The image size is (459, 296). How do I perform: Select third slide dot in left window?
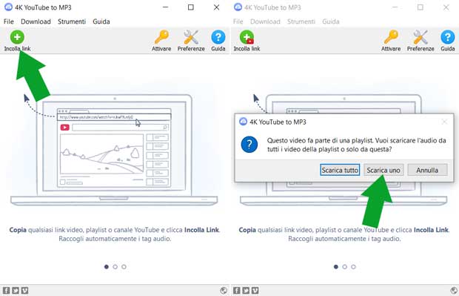[124, 266]
